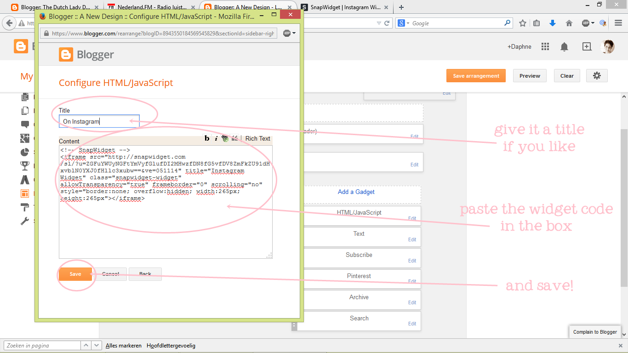The image size is (628, 353).
Task: Switch to the Nederland.FM Radio tab
Action: (150, 7)
